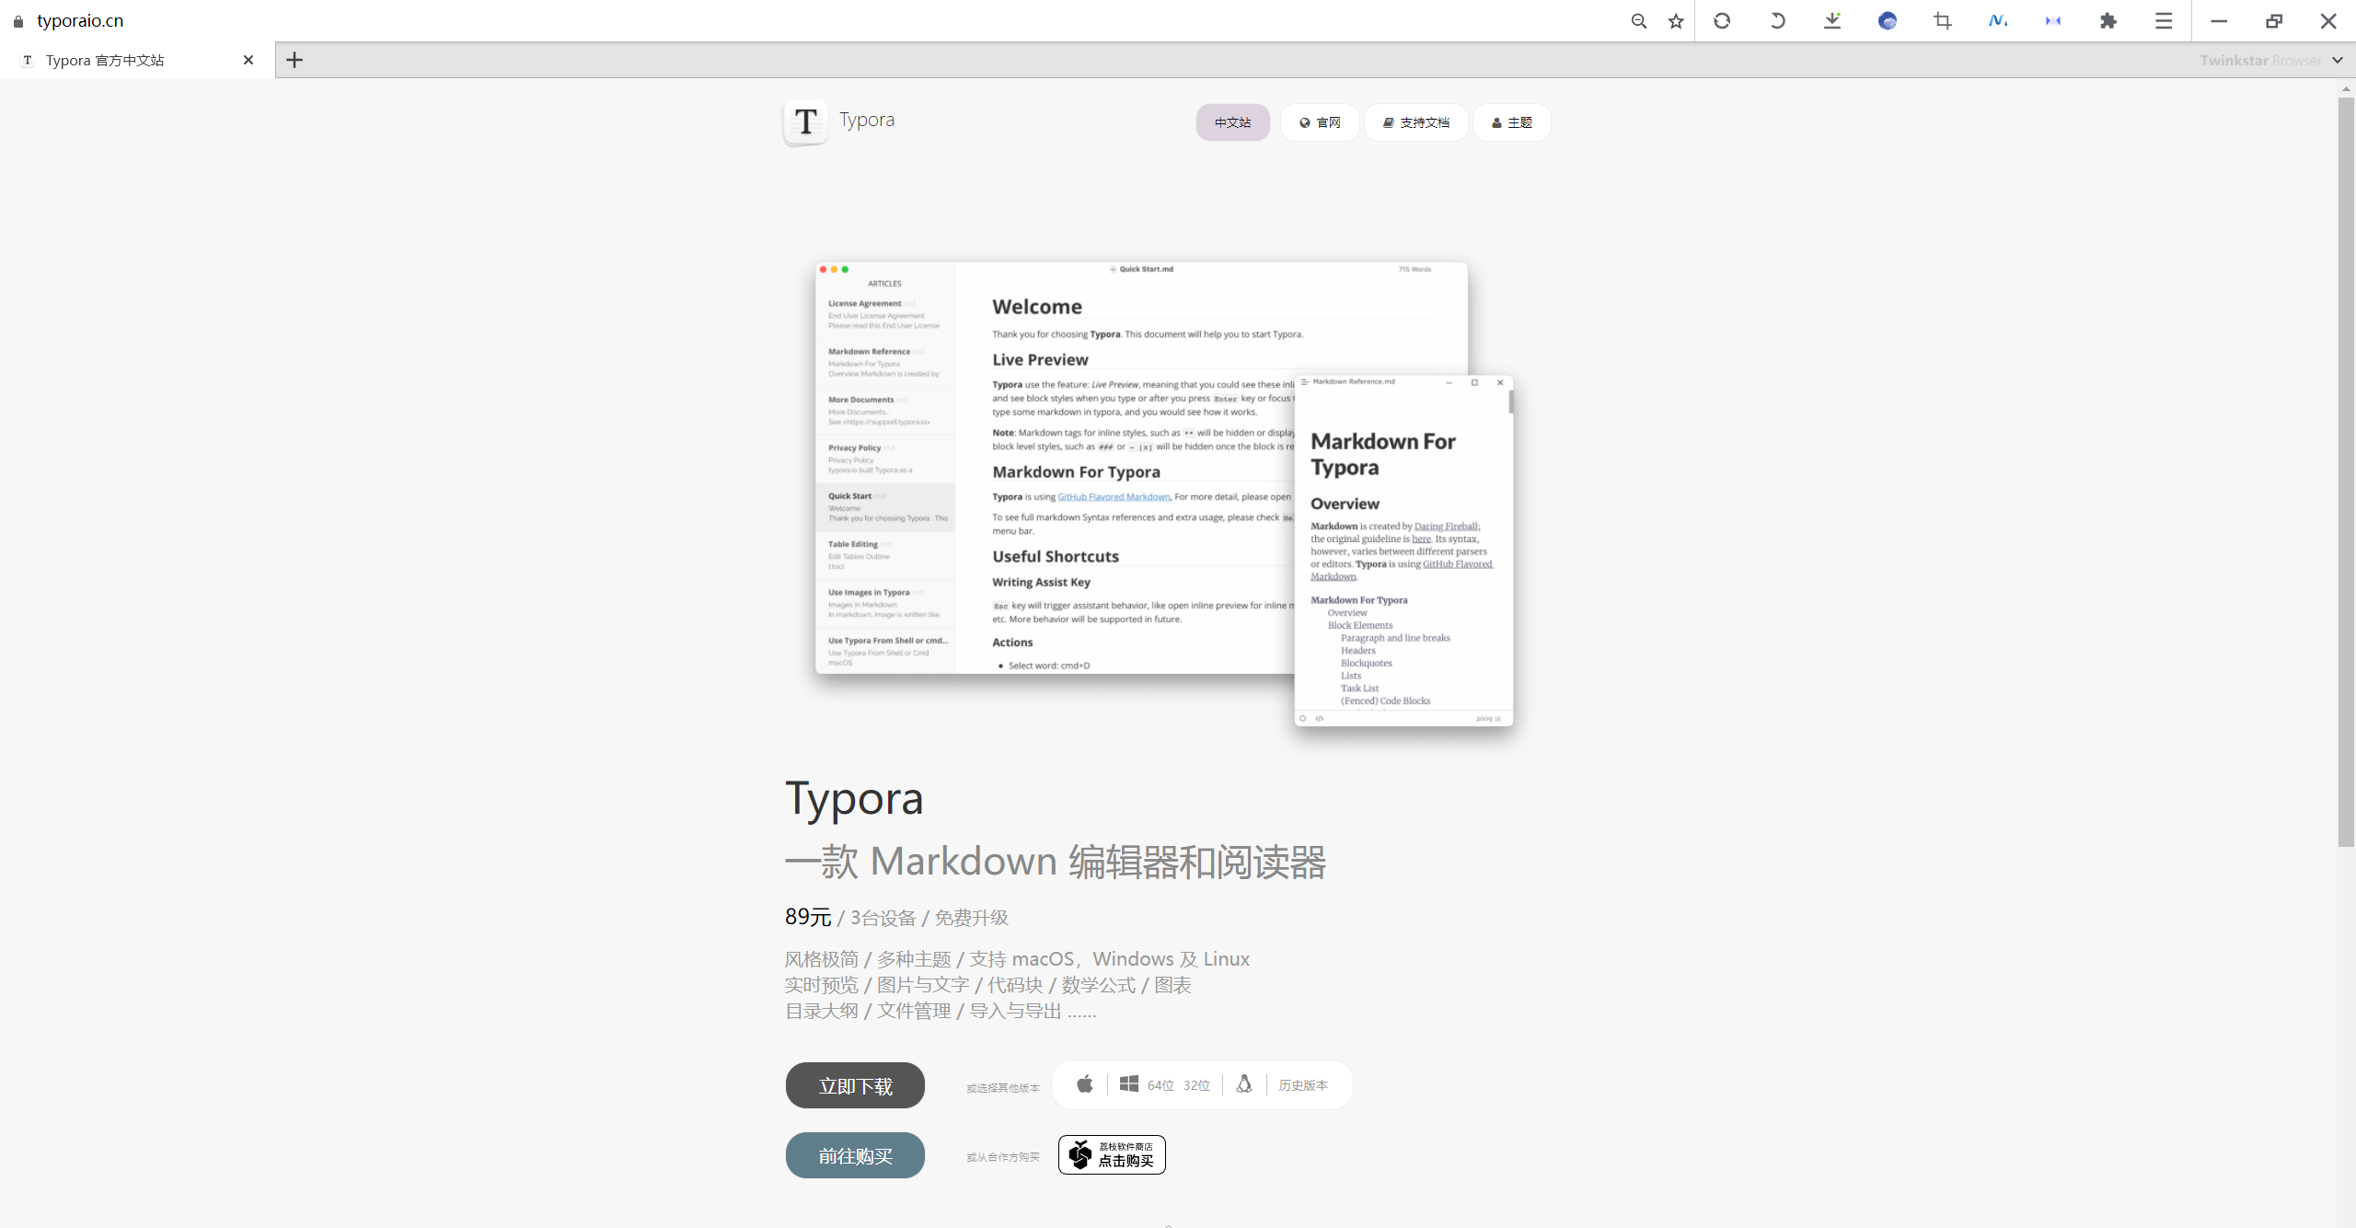Click the blue N extension icon
This screenshot has width=2356, height=1228.
(x=1998, y=20)
